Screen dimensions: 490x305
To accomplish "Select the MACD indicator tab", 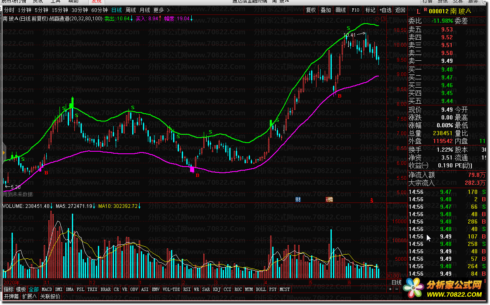I will pyautogui.click(x=47, y=289).
